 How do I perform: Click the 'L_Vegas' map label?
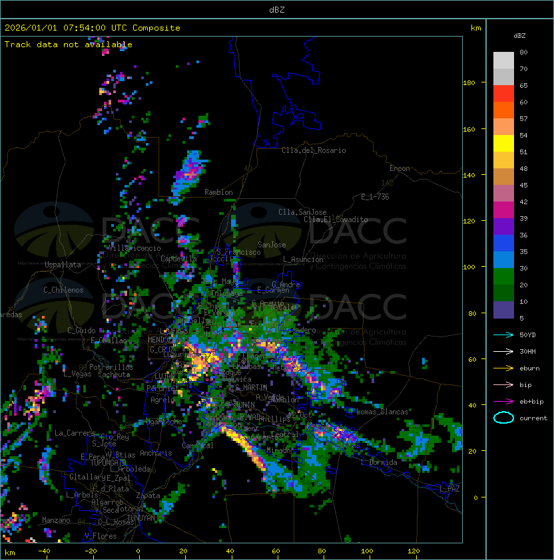[77, 374]
